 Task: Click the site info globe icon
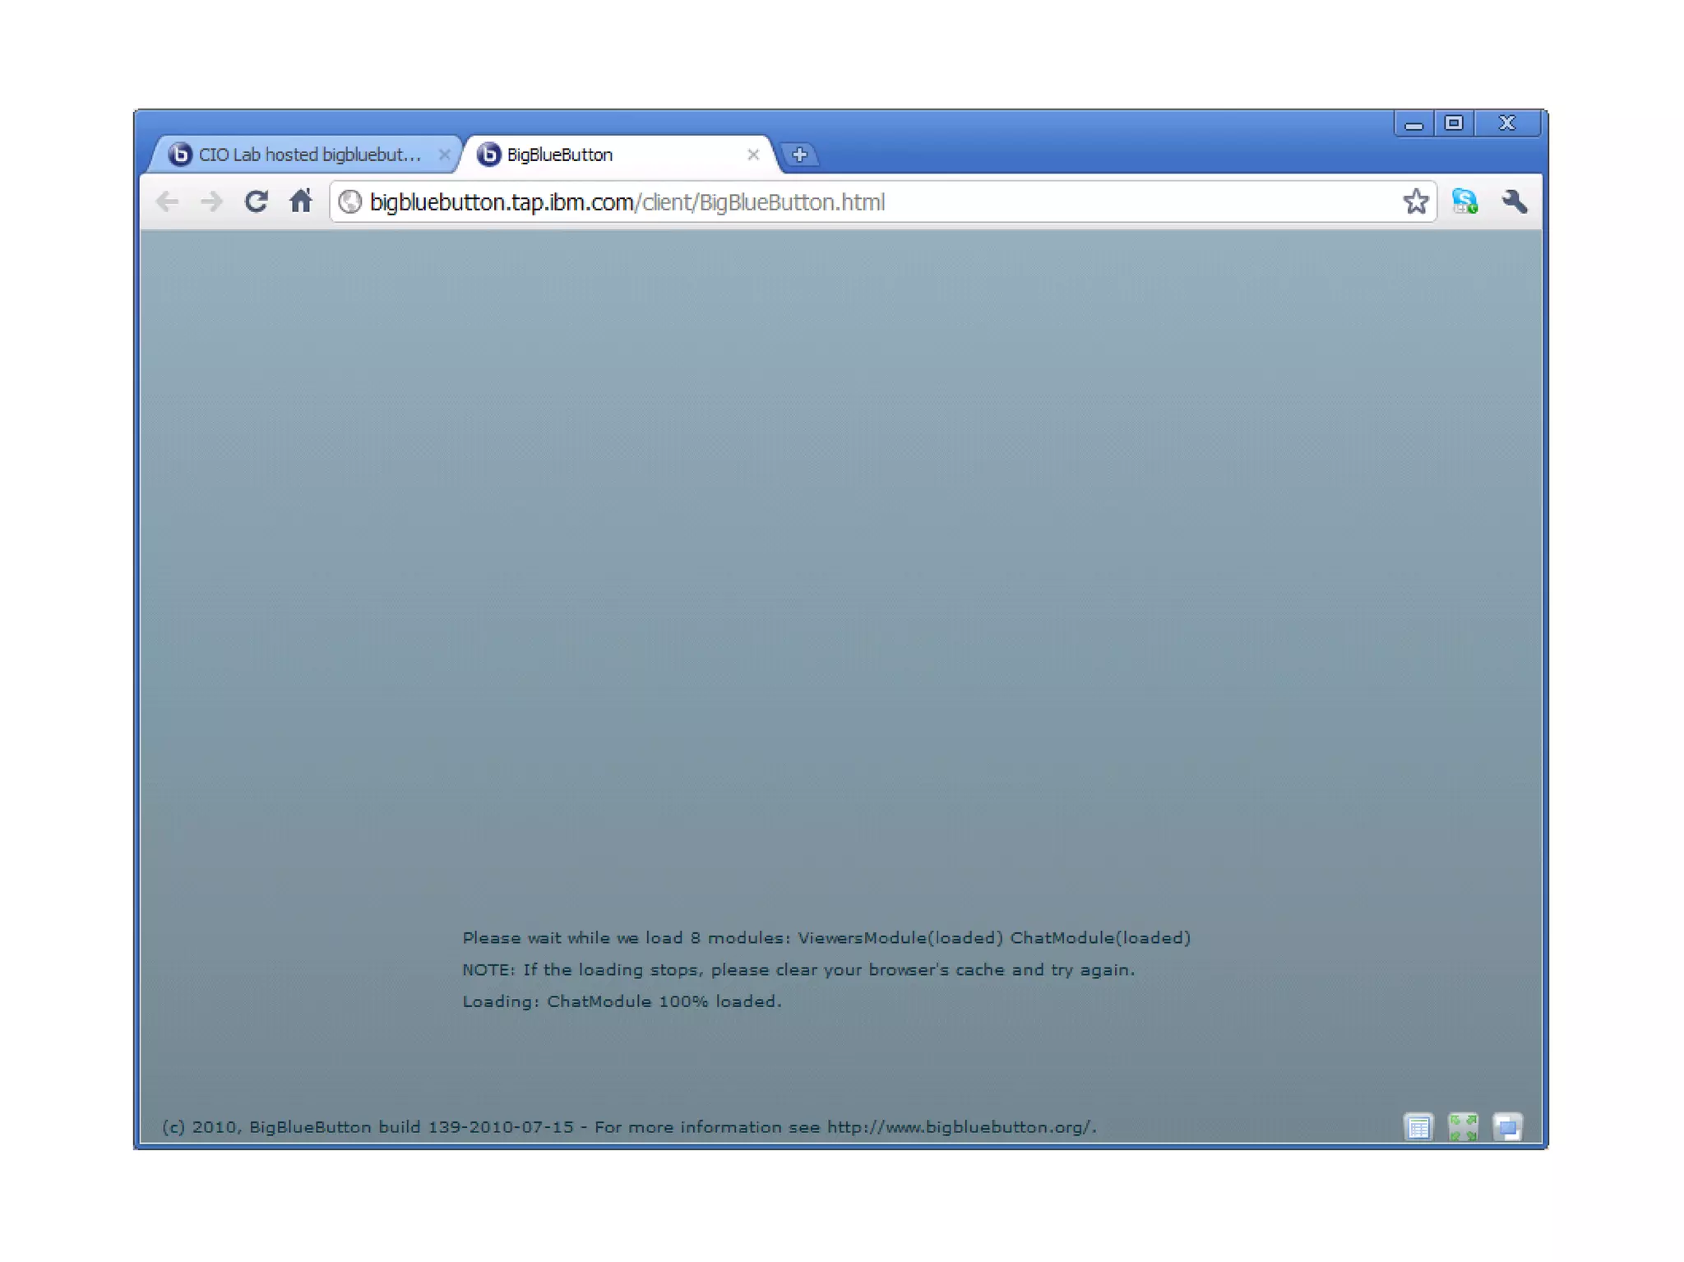click(x=350, y=202)
